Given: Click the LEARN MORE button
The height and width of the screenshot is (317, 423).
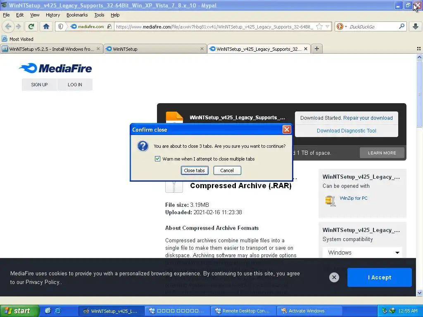Looking at the screenshot, I should click(382, 153).
